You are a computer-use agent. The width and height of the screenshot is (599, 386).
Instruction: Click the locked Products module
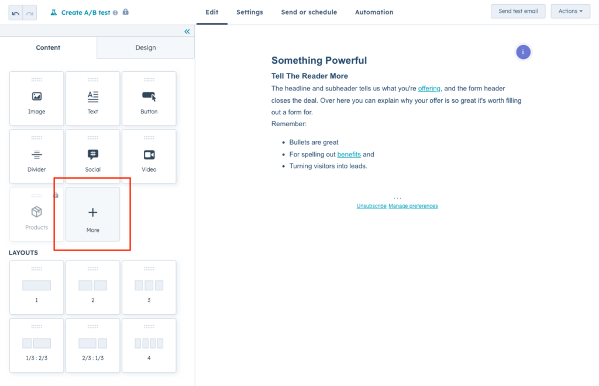tap(37, 214)
